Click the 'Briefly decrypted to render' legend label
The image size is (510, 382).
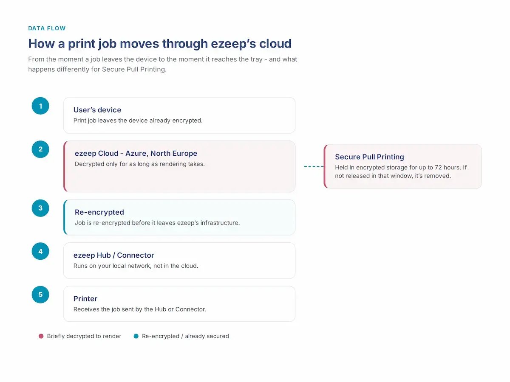click(84, 336)
